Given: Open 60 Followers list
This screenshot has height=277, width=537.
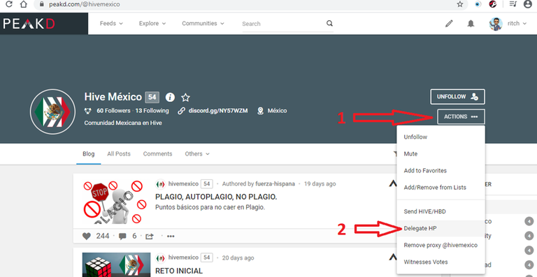Looking at the screenshot, I should click(113, 111).
